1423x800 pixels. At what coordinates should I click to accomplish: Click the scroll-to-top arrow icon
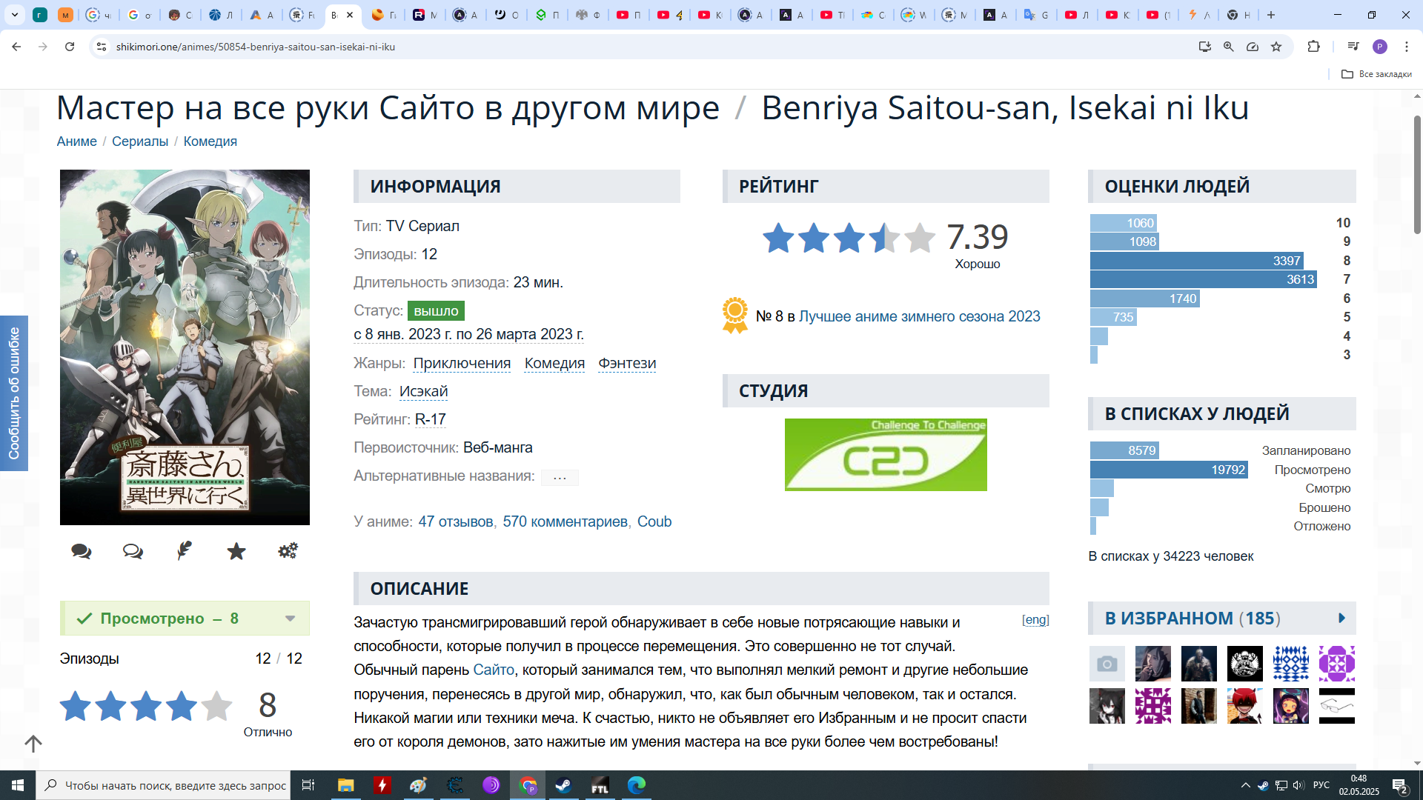(33, 744)
